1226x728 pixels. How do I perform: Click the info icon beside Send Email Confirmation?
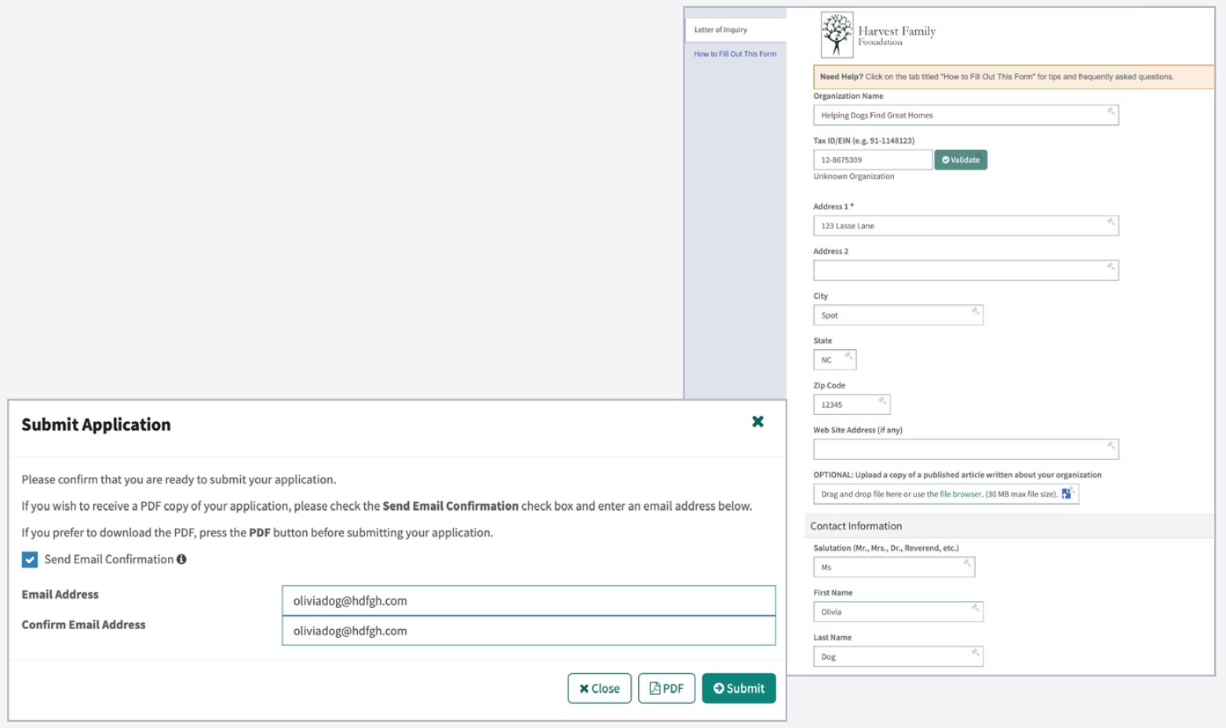181,559
